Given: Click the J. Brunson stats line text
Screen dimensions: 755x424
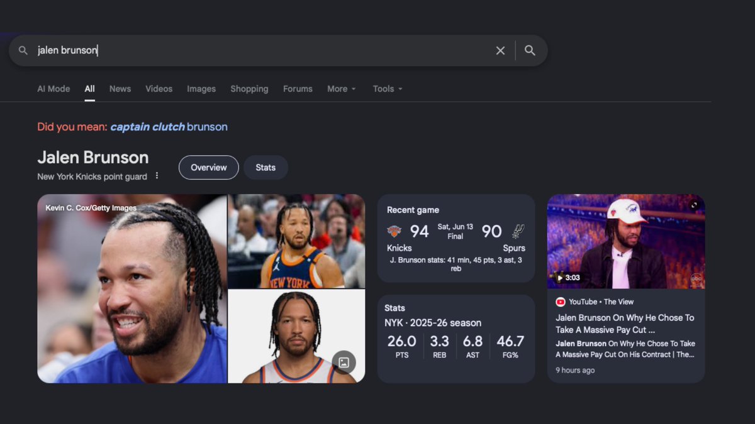Looking at the screenshot, I should click(456, 264).
